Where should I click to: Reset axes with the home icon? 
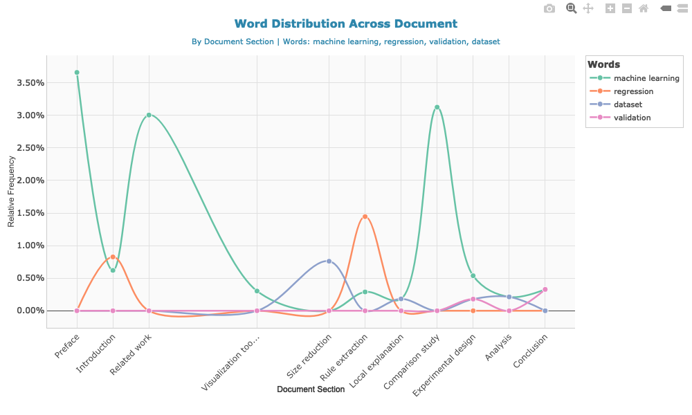pos(644,8)
